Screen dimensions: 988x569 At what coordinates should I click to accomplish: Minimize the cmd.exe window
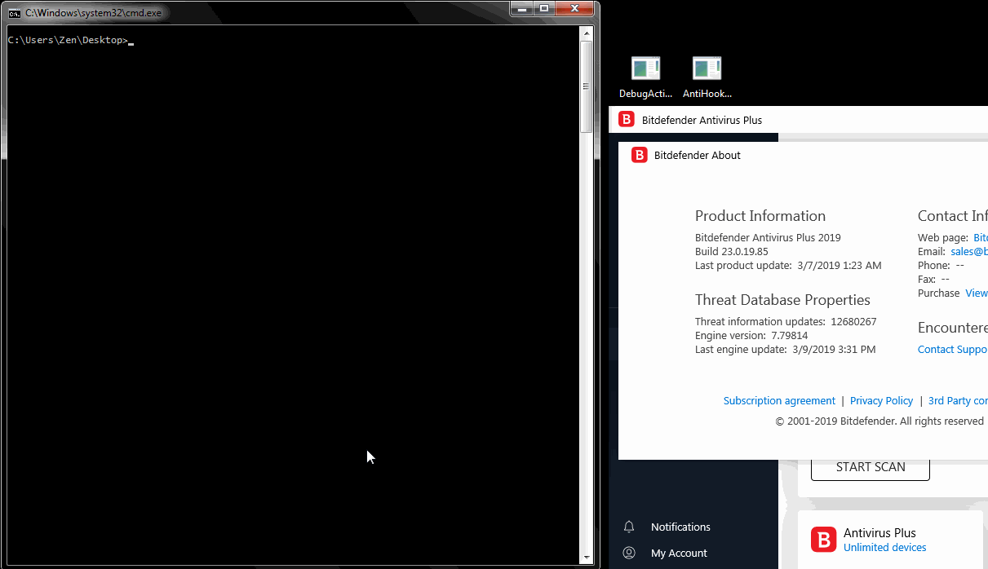[x=522, y=8]
